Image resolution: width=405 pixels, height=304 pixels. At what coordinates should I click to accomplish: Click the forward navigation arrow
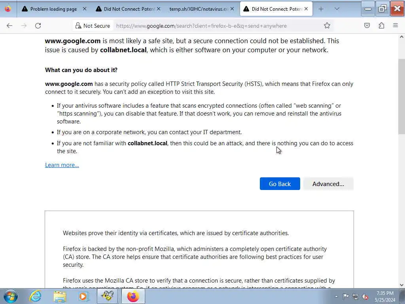(24, 26)
